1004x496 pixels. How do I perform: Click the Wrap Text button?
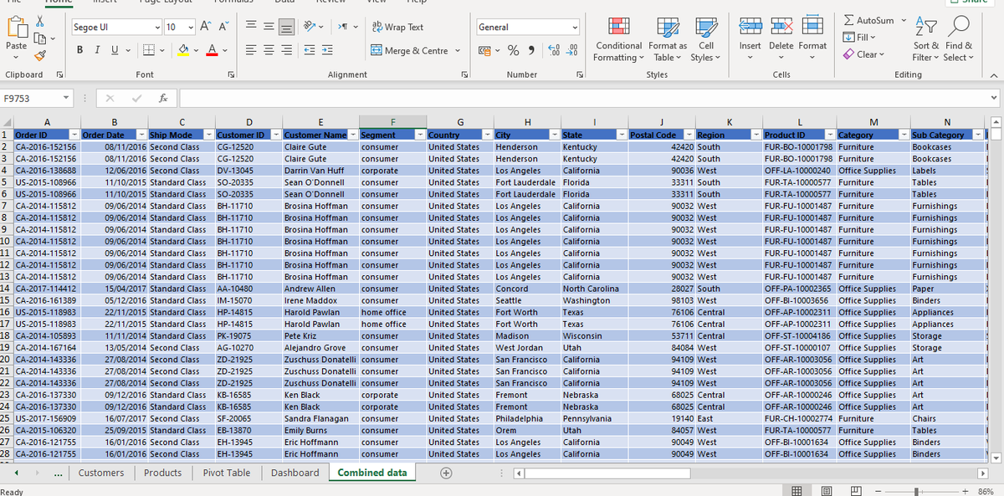tap(397, 28)
